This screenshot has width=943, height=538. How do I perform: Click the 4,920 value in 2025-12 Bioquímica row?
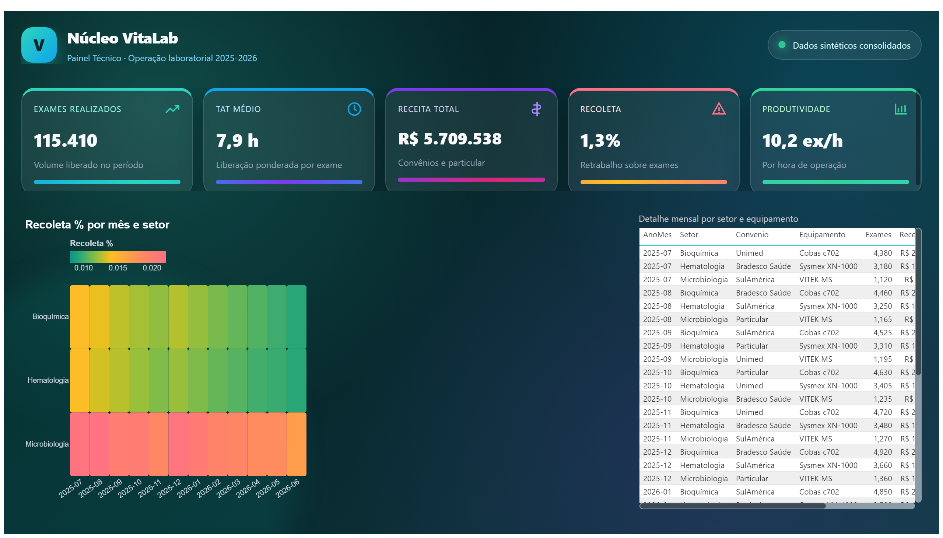(x=882, y=453)
